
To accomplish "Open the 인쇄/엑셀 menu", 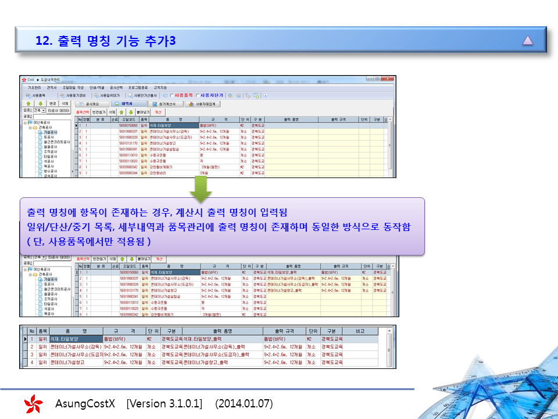I will [x=97, y=88].
